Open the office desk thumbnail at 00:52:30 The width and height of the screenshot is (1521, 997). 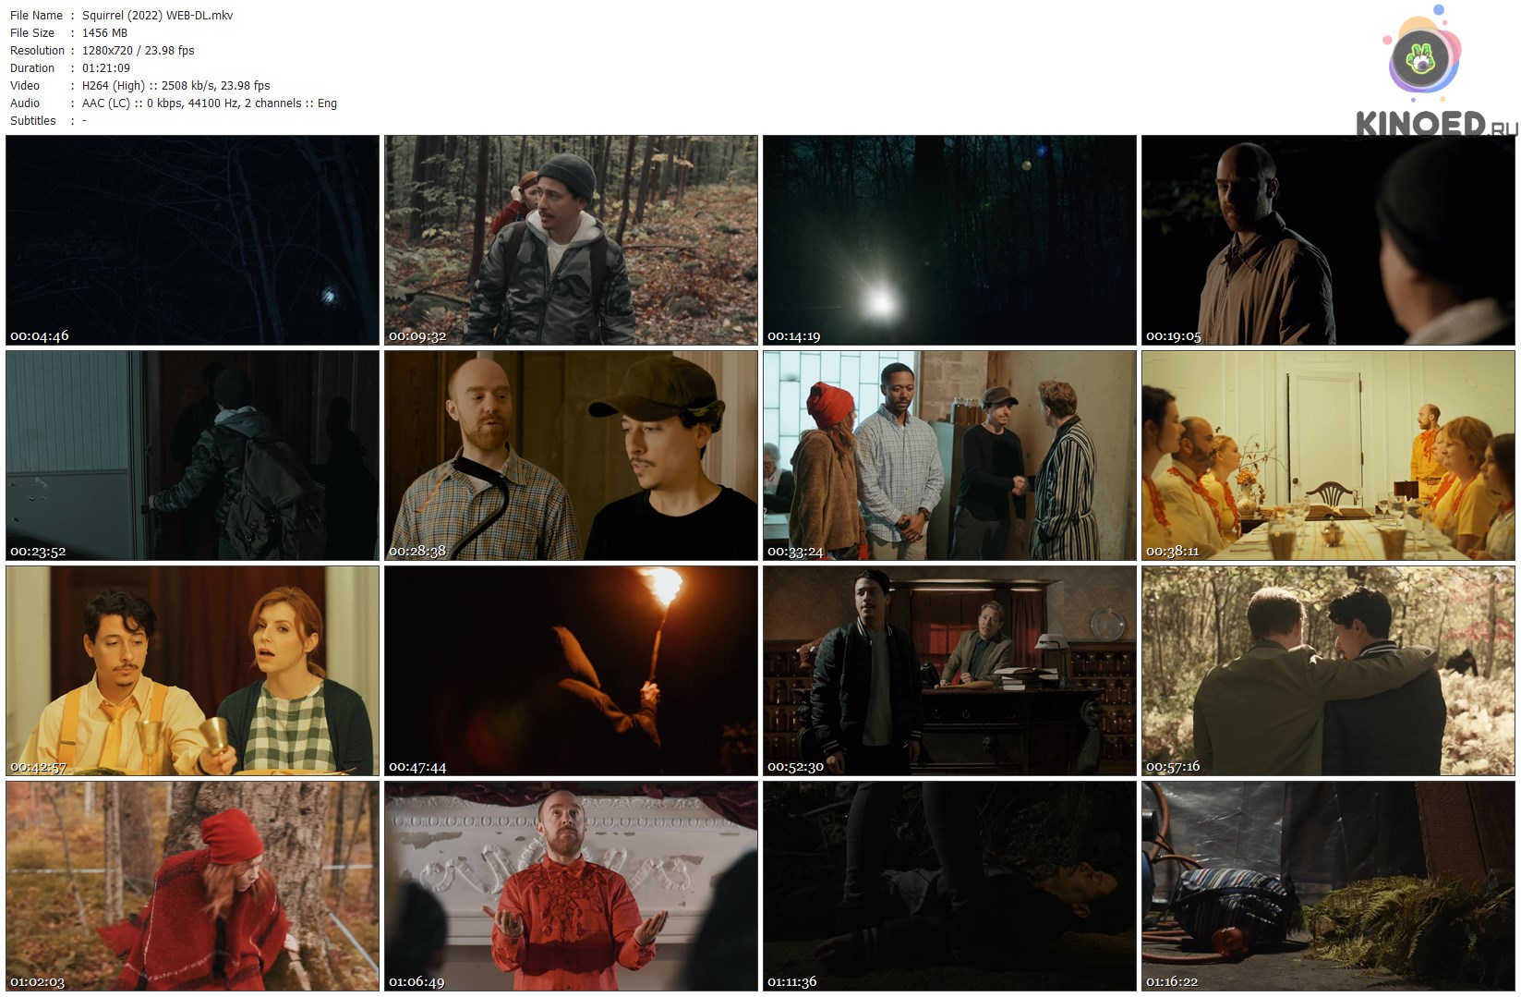[x=949, y=671]
